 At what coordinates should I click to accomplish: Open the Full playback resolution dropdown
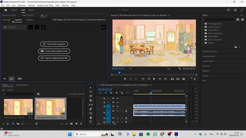[x=171, y=69]
